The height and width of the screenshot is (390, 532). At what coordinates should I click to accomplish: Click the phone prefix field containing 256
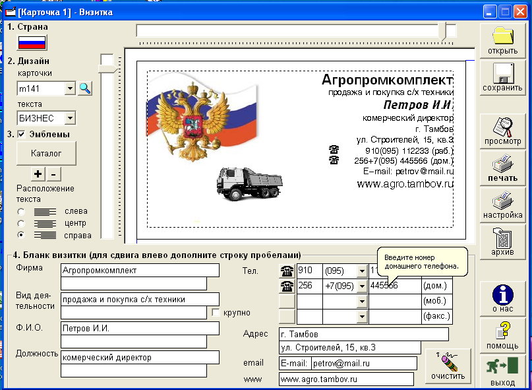tap(309, 286)
